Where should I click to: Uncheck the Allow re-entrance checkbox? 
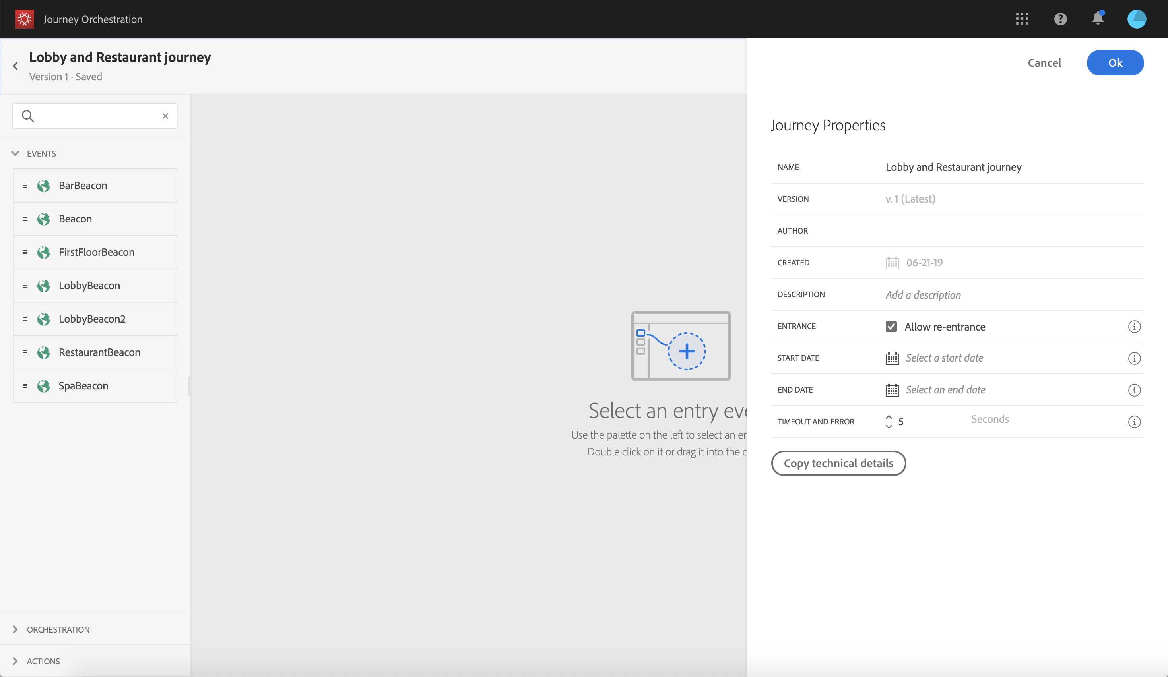pos(891,327)
